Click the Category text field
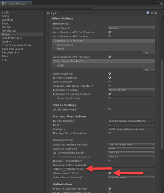164x193 pixels. (132, 129)
